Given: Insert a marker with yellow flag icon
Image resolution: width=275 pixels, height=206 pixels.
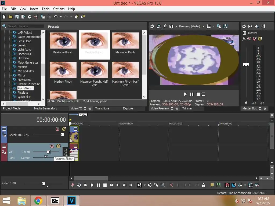Looking at the screenshot, I should pos(212,185).
